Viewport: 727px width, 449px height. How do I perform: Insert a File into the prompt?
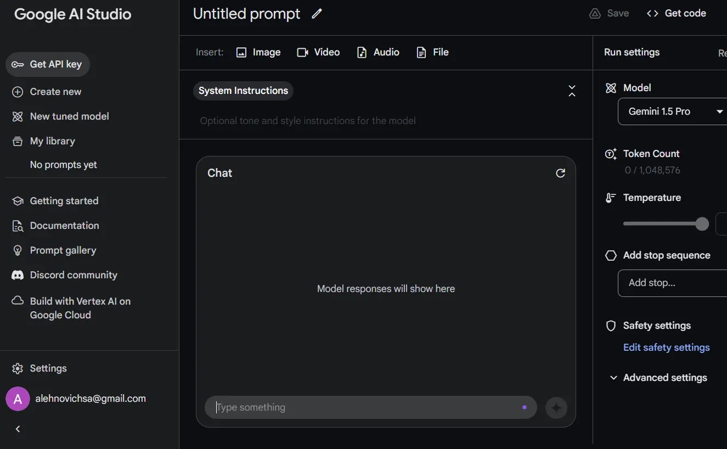tap(433, 52)
